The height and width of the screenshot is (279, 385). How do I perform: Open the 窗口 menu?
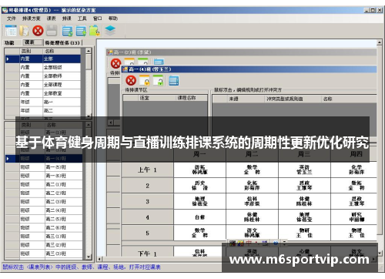98,18
